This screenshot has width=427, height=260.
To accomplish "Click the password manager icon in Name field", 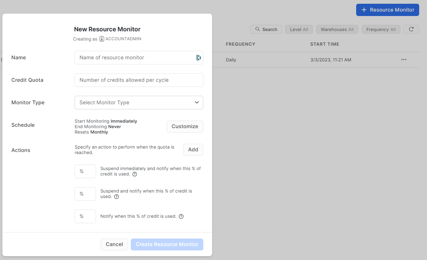I will (199, 58).
